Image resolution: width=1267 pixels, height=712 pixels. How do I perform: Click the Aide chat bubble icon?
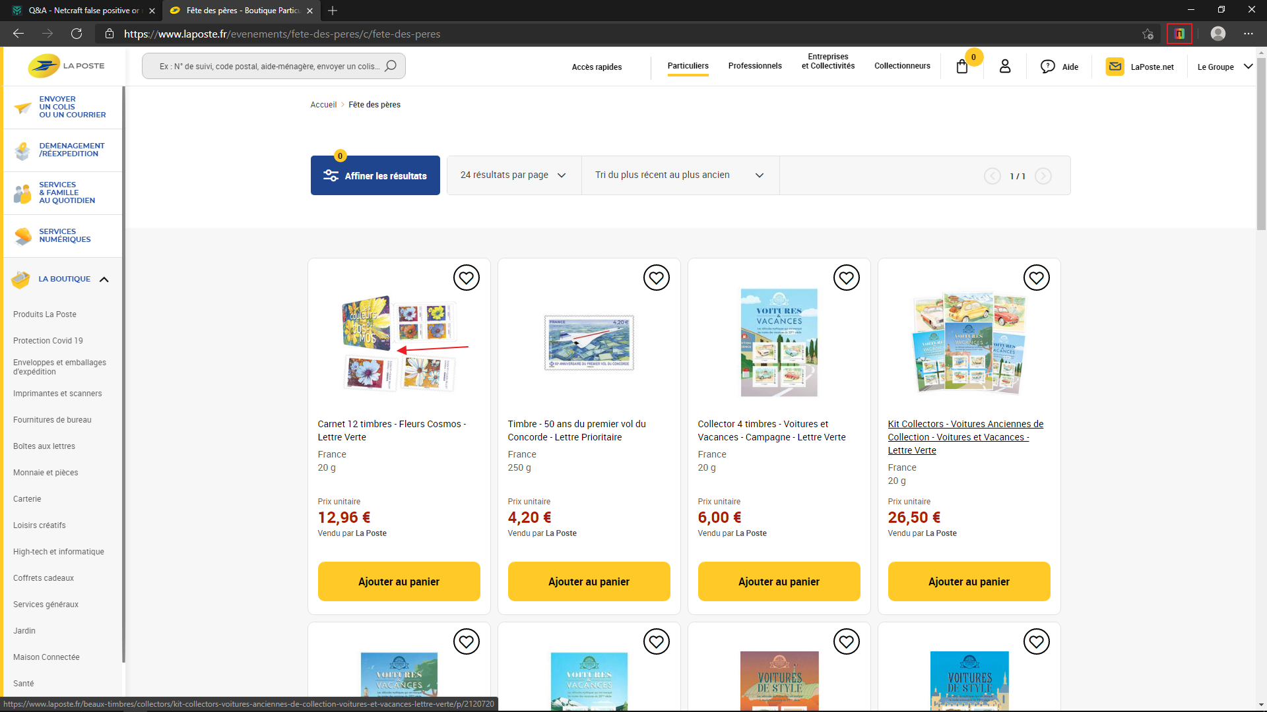pyautogui.click(x=1048, y=67)
